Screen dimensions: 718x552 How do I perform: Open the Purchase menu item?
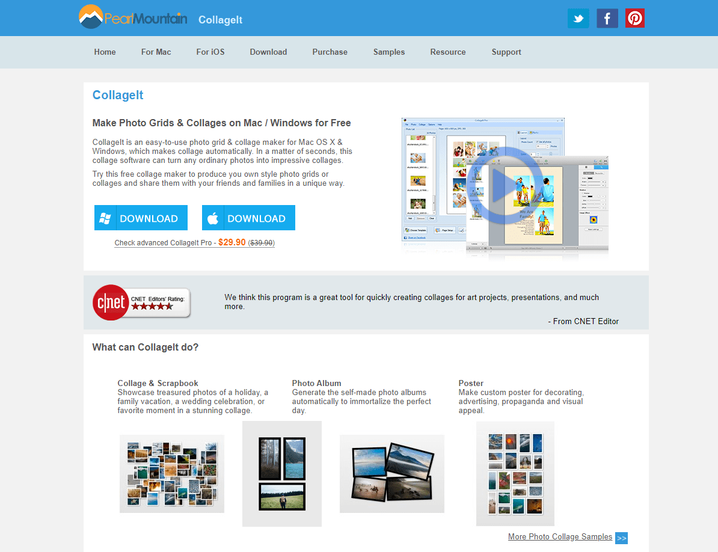(330, 52)
